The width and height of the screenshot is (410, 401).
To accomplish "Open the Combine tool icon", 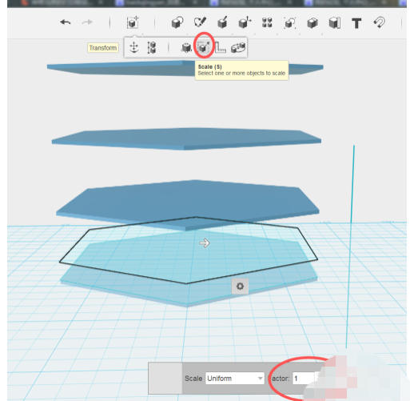I will point(312,23).
